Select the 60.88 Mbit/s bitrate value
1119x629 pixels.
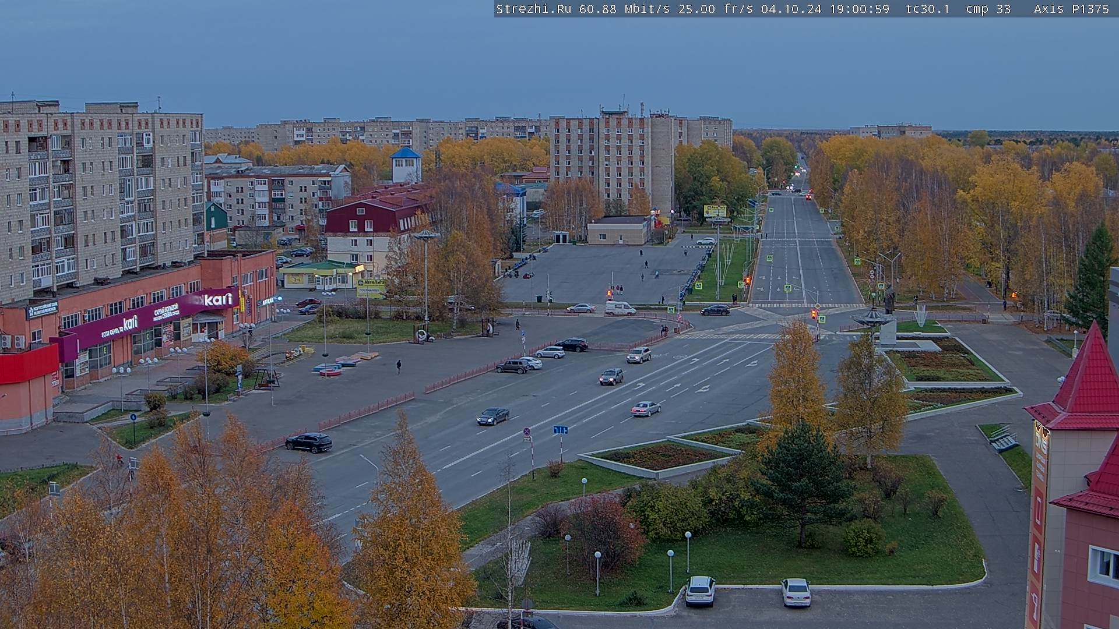pos(624,9)
